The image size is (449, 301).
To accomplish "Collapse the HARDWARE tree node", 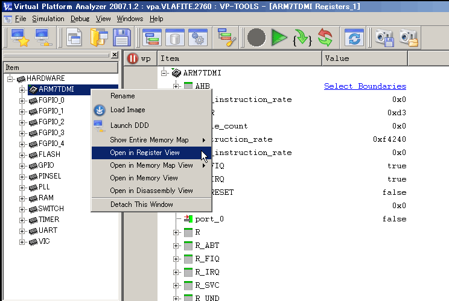I will click(x=10, y=78).
